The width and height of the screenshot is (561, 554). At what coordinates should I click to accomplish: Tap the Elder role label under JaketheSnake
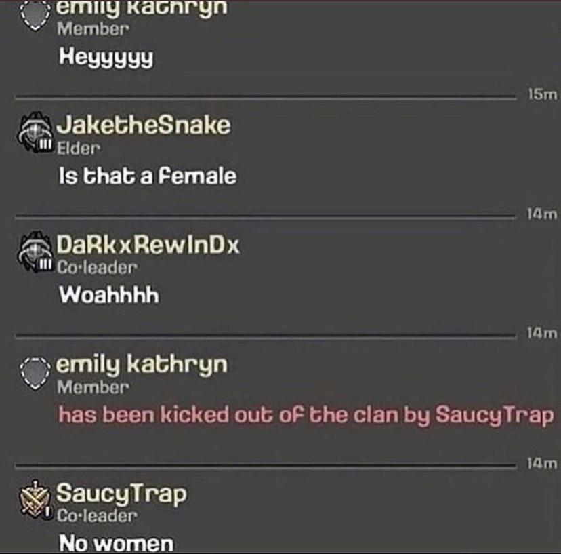tap(79, 148)
